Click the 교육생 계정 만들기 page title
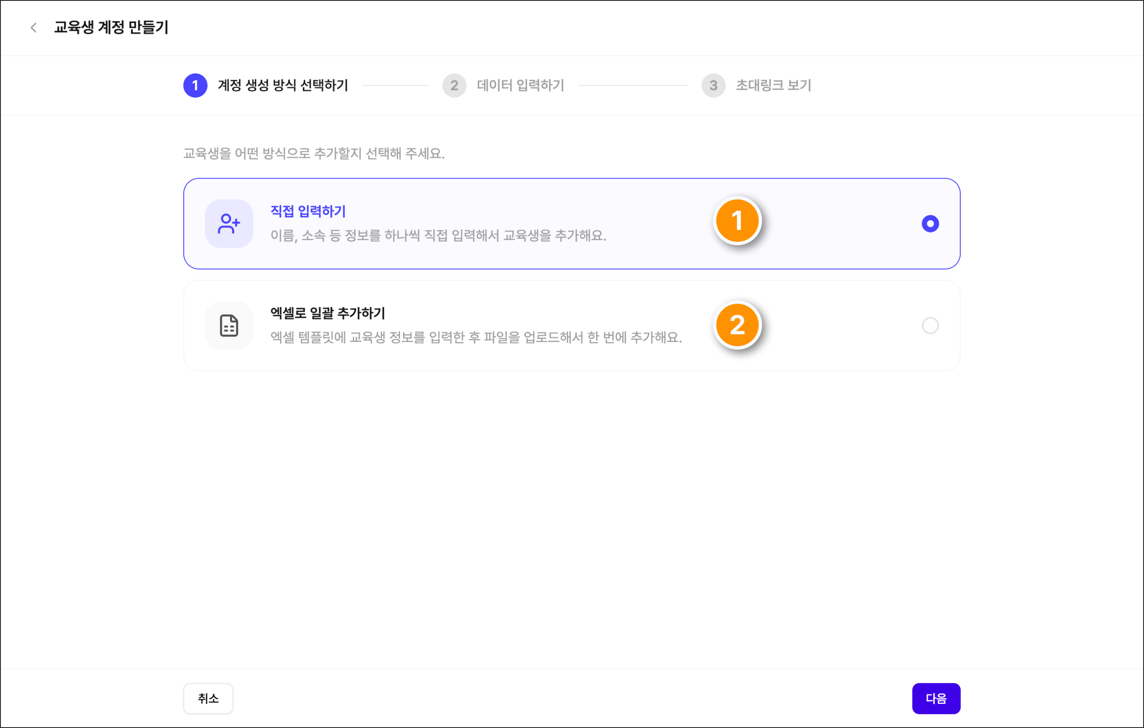 click(x=111, y=28)
